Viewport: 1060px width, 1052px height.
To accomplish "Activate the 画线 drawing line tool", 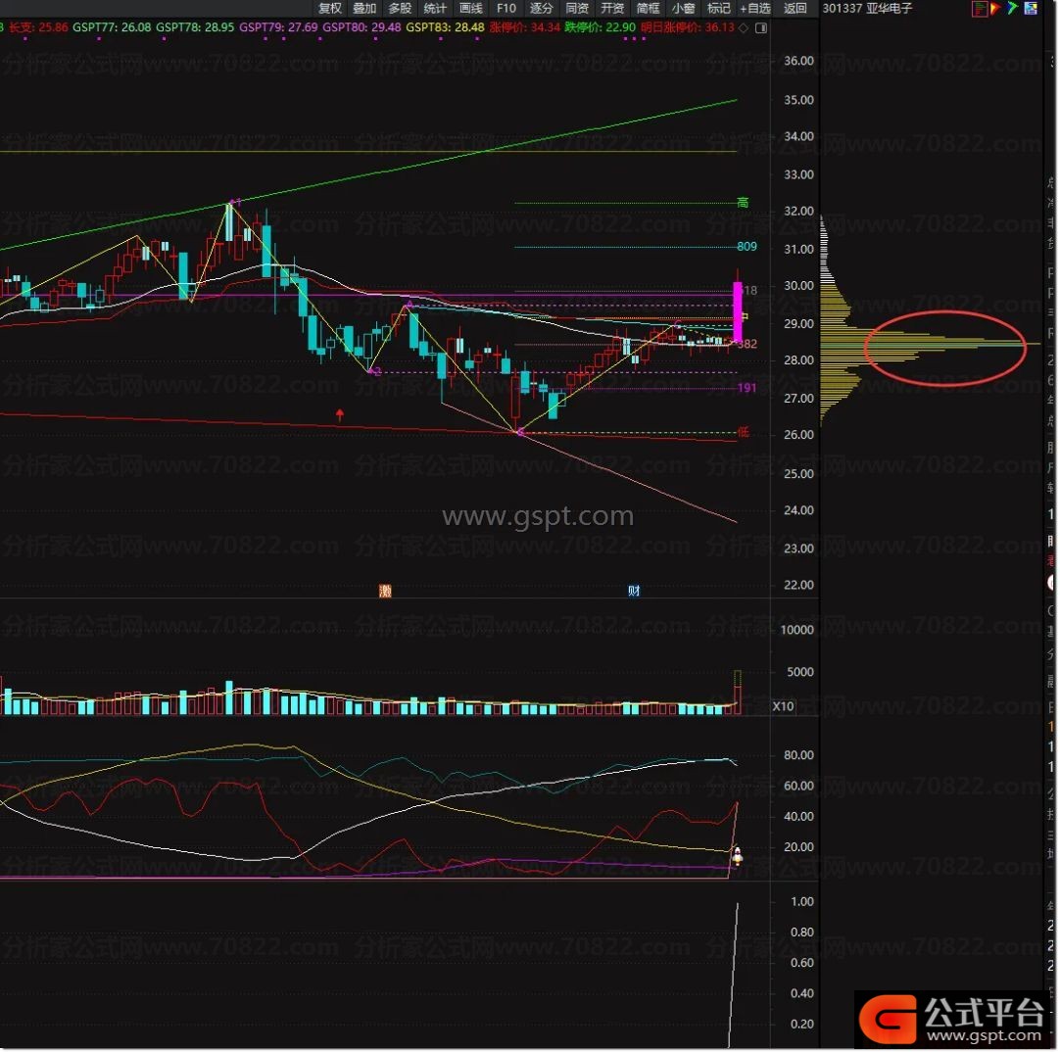I will [x=470, y=9].
